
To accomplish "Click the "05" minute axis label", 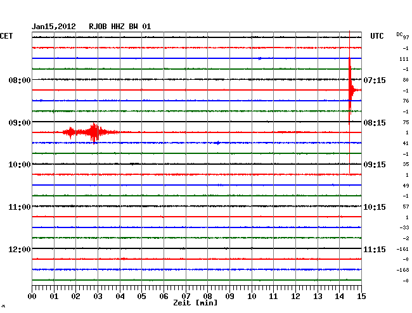I will click(x=141, y=297).
